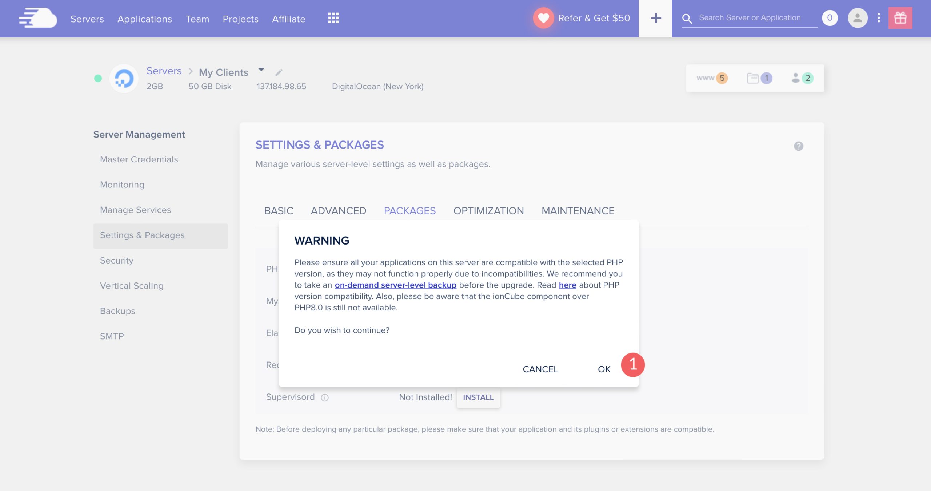Click the search magnifier icon
931x491 pixels.
coord(687,19)
